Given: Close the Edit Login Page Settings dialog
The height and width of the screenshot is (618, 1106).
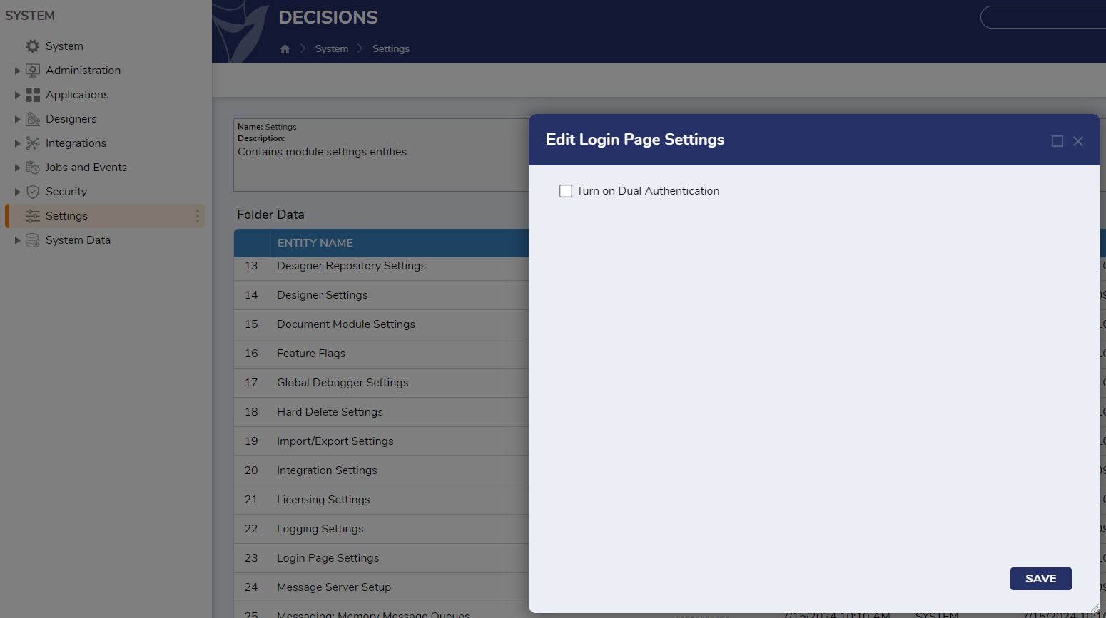Looking at the screenshot, I should coord(1078,141).
